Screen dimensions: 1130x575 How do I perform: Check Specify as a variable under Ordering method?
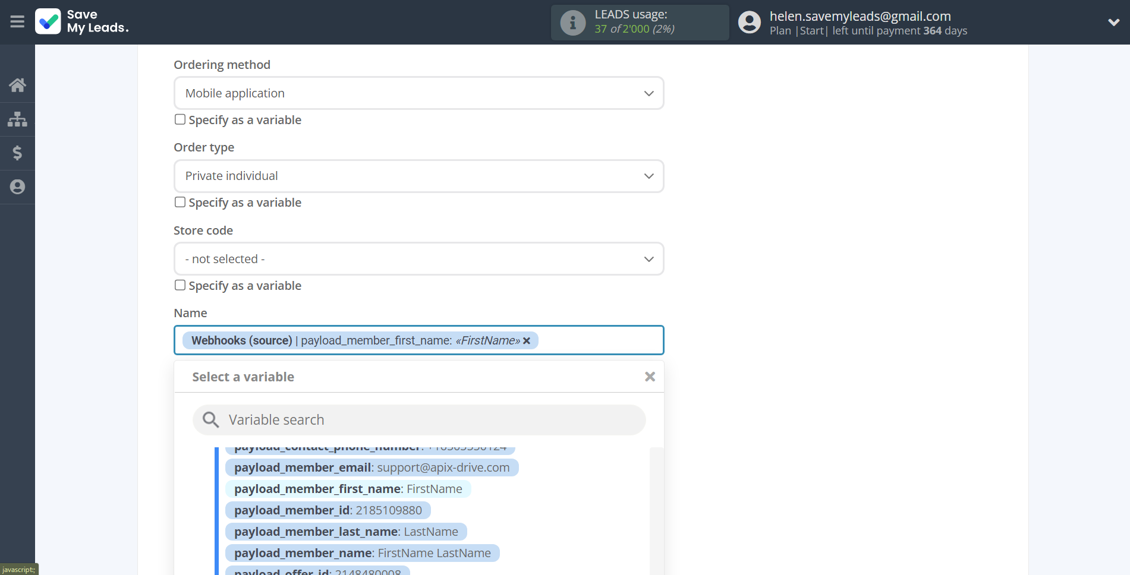(180, 119)
